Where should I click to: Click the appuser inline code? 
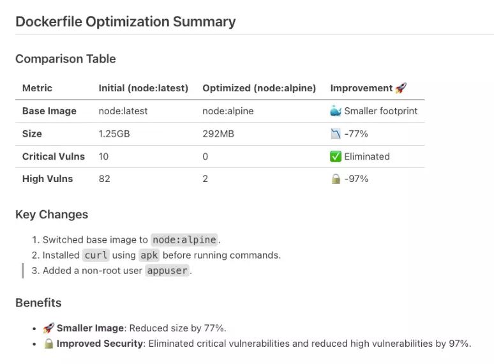tap(167, 270)
